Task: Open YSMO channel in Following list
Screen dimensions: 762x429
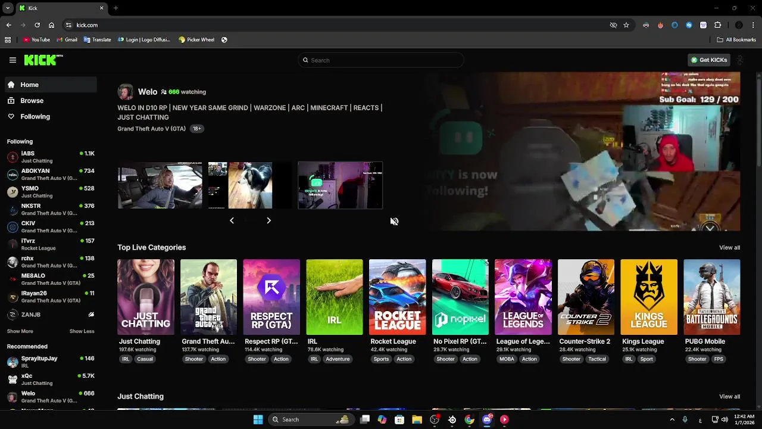Action: click(x=51, y=192)
